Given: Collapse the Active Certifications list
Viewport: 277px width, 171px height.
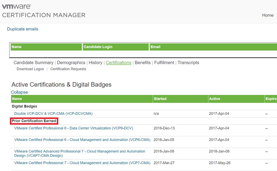Looking at the screenshot, I should pyautogui.click(x=19, y=92).
